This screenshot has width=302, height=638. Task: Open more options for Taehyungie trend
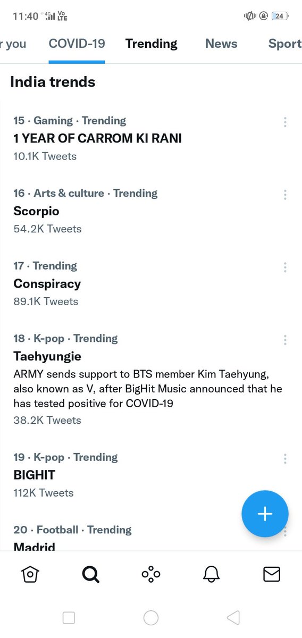(285, 340)
